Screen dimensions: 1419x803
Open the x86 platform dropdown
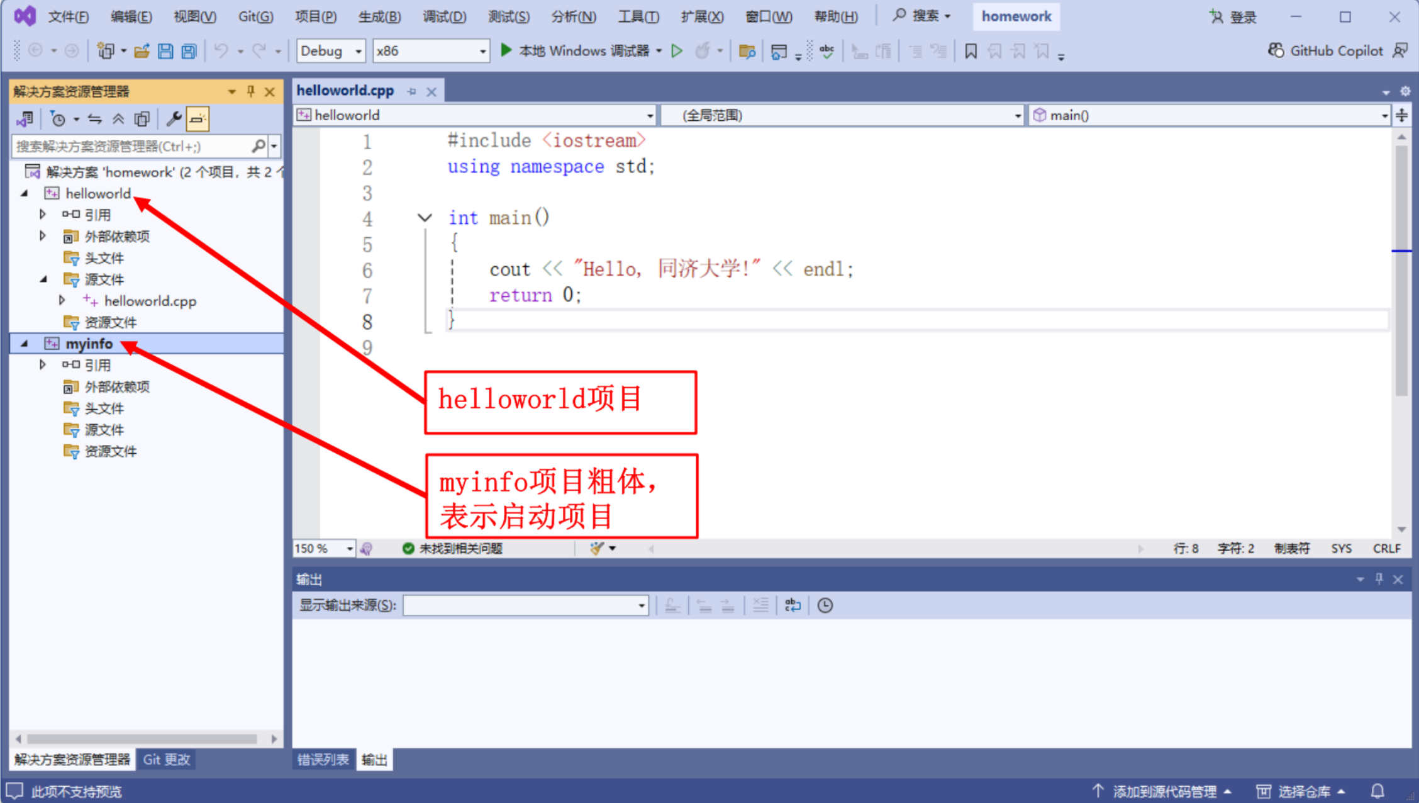[x=482, y=51]
